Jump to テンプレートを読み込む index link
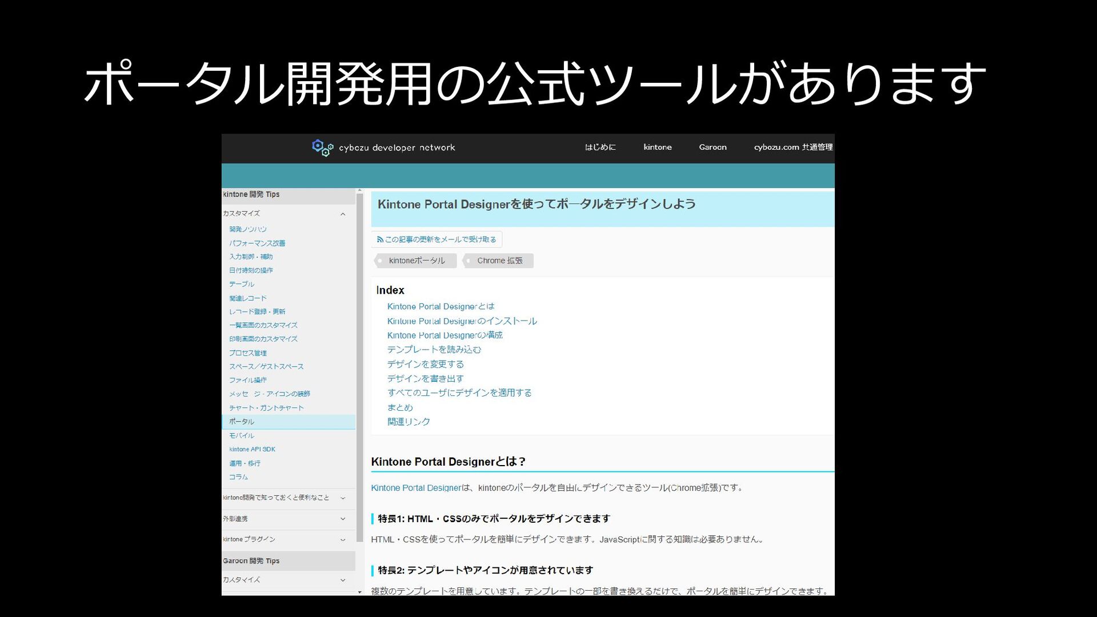 pos(434,350)
